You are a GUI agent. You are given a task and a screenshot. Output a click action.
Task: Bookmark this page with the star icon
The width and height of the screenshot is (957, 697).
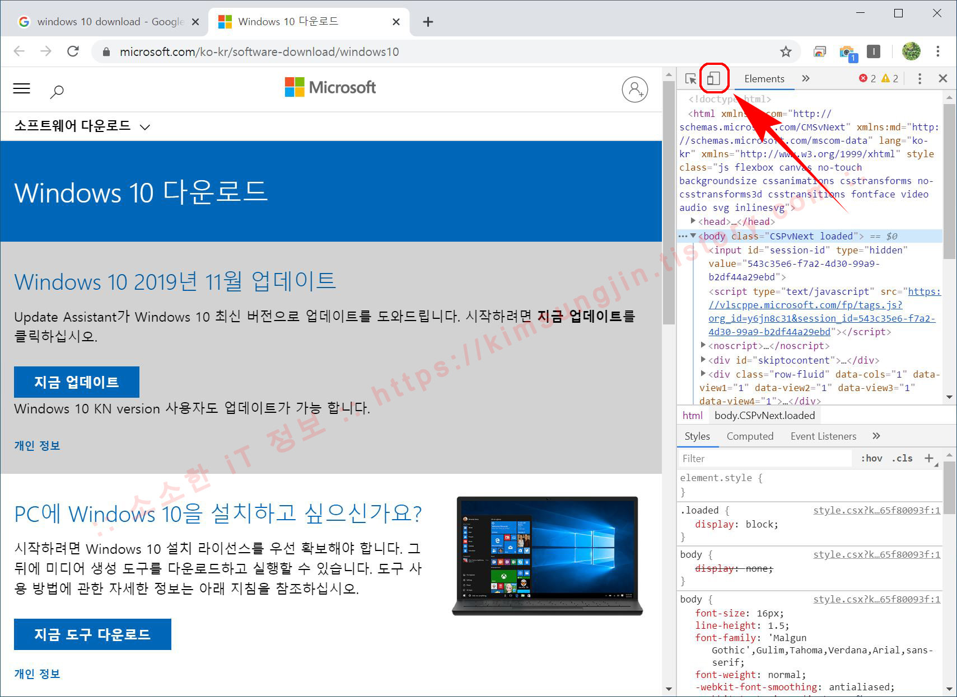click(x=786, y=52)
